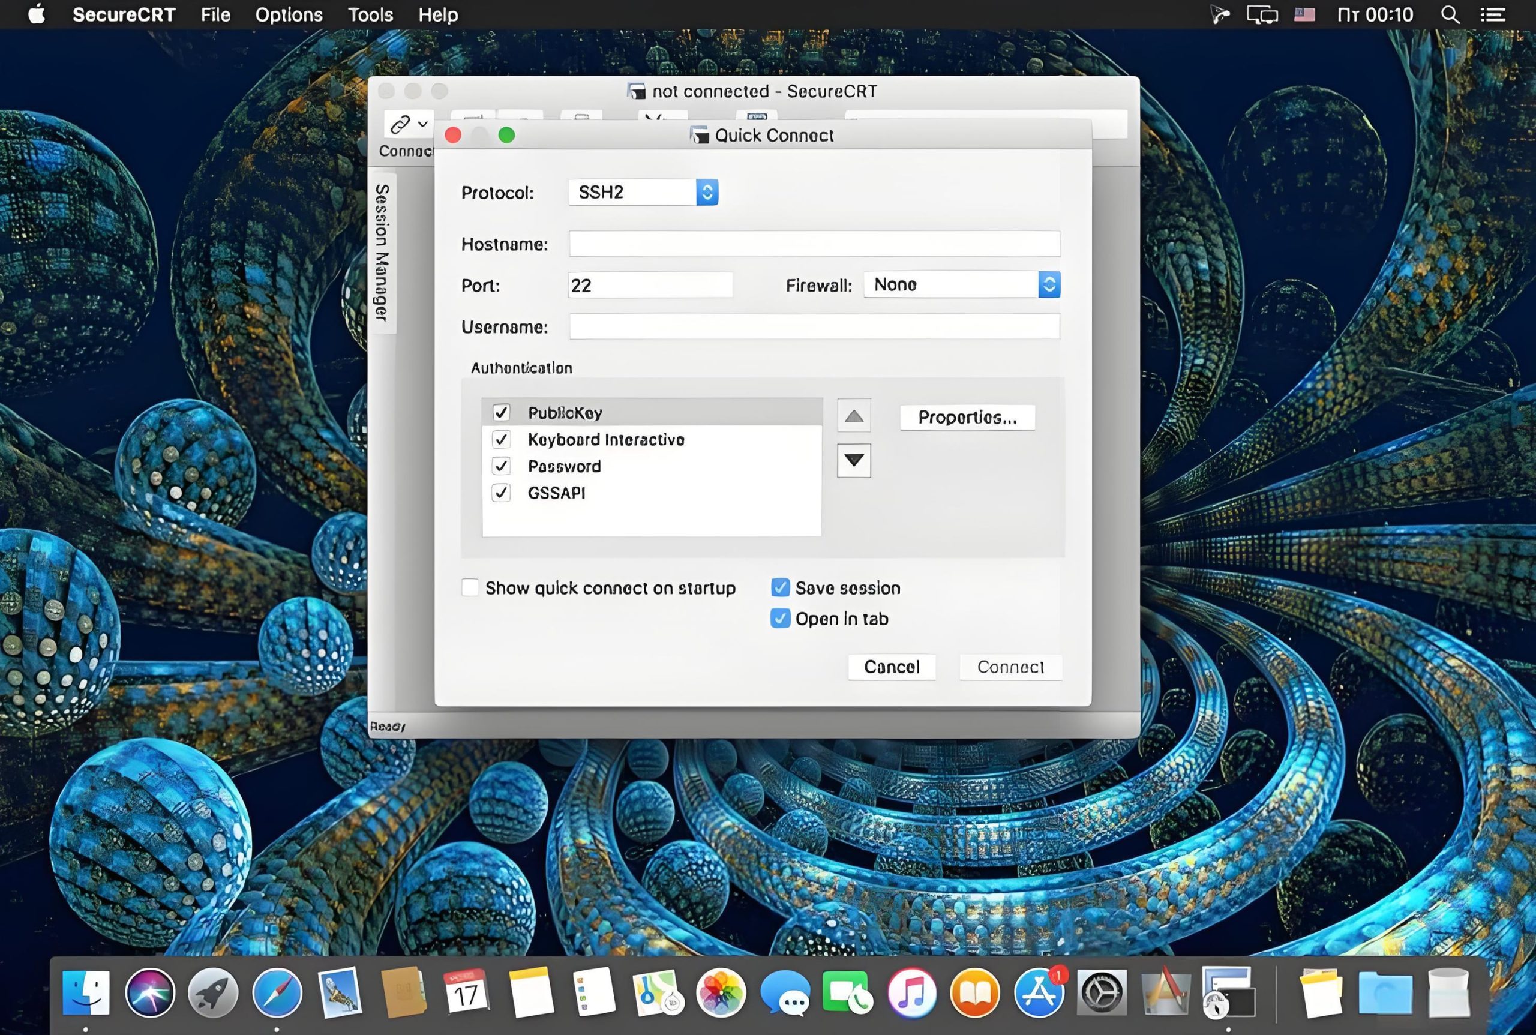Move authentication method down with arrow
The height and width of the screenshot is (1035, 1536).
tap(853, 460)
